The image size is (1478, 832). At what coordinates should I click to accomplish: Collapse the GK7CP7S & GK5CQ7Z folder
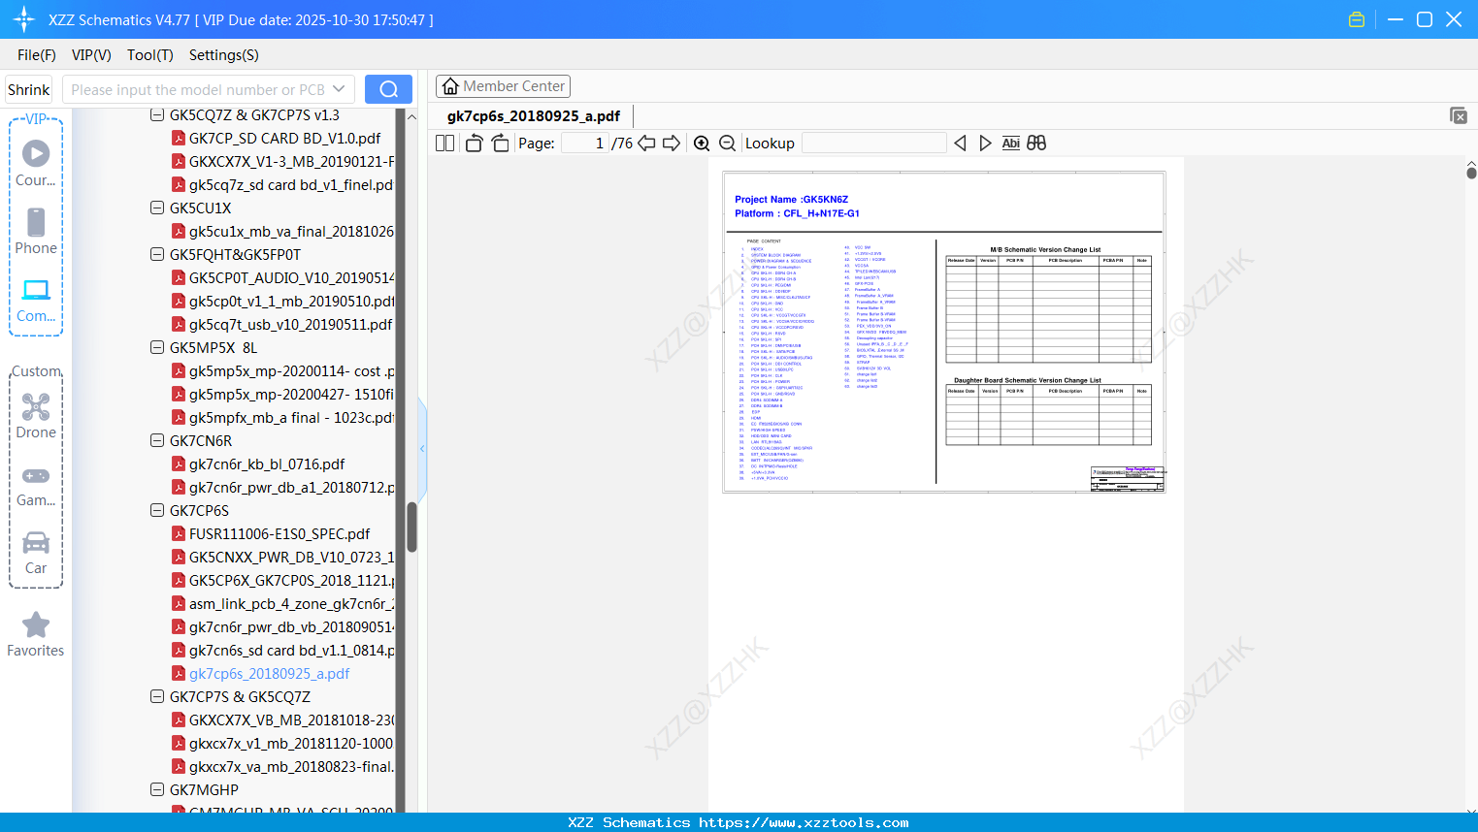tap(157, 696)
